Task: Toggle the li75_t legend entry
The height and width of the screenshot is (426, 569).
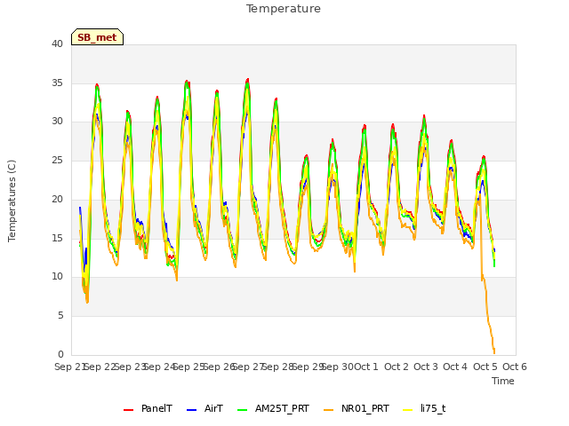Action: (424, 408)
